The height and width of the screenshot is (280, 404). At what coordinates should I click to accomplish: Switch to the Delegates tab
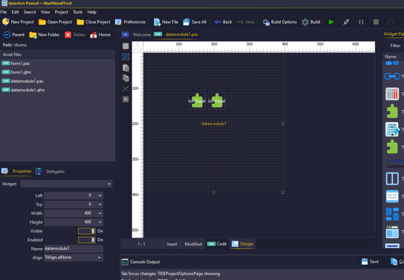click(55, 171)
